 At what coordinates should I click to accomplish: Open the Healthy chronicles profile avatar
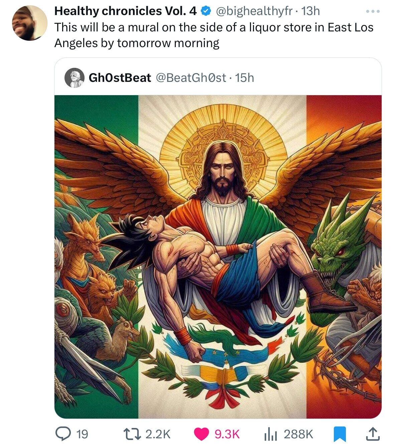(x=29, y=23)
